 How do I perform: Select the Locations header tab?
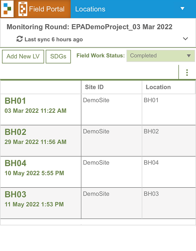pyautogui.click(x=90, y=9)
